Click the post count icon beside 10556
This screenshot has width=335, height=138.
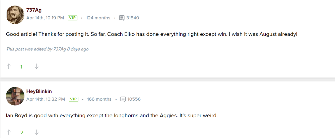(123, 99)
